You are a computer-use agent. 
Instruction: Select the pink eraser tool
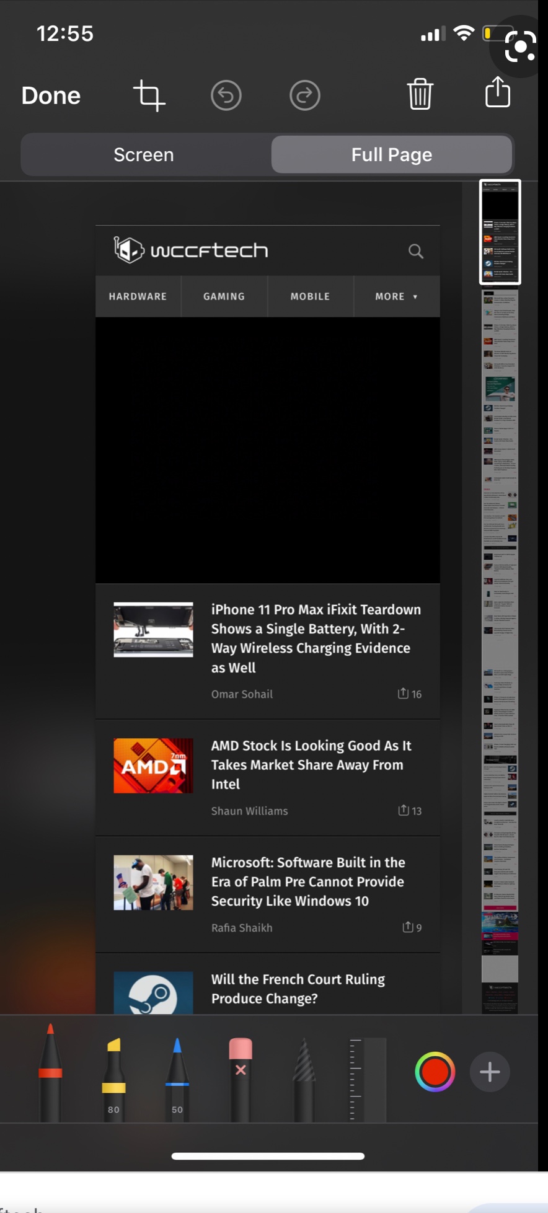coord(241,1078)
